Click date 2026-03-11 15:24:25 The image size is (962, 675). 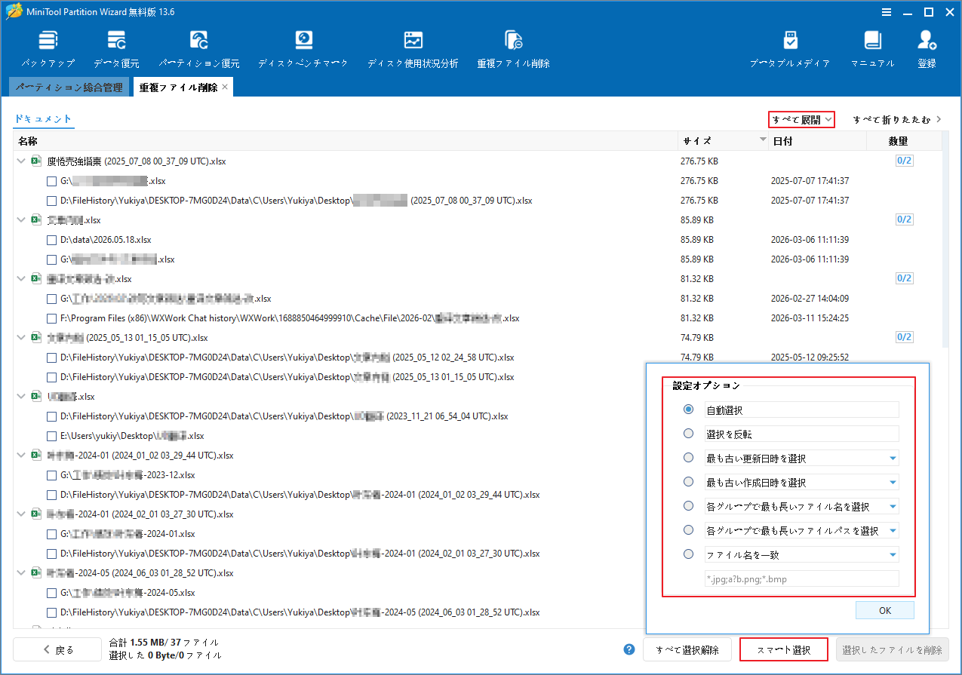click(x=810, y=318)
